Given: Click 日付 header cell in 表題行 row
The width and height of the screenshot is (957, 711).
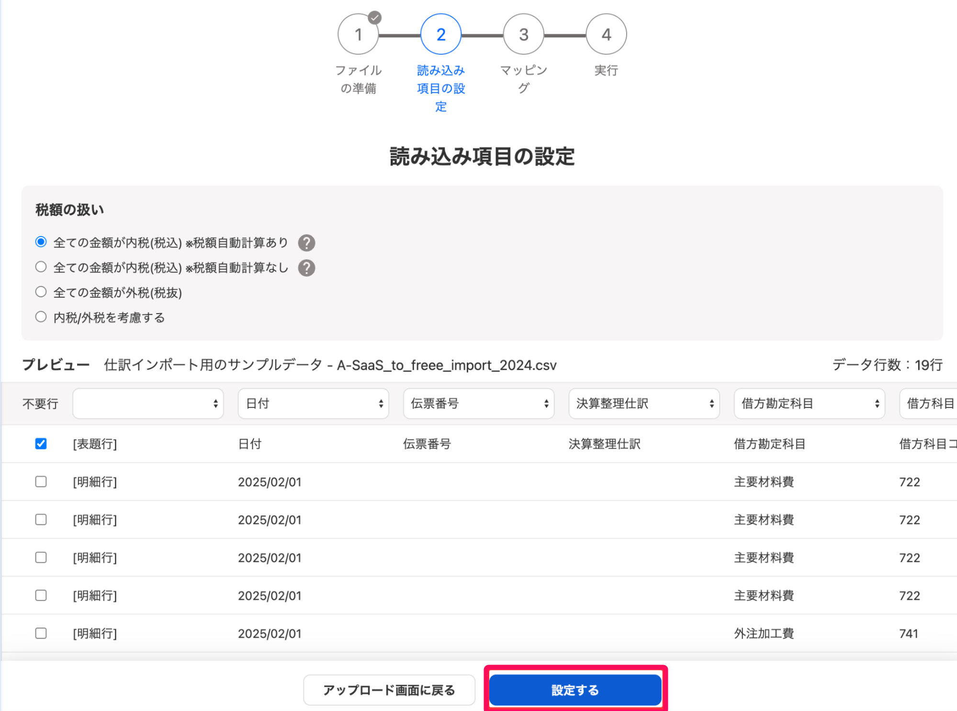Looking at the screenshot, I should (250, 444).
